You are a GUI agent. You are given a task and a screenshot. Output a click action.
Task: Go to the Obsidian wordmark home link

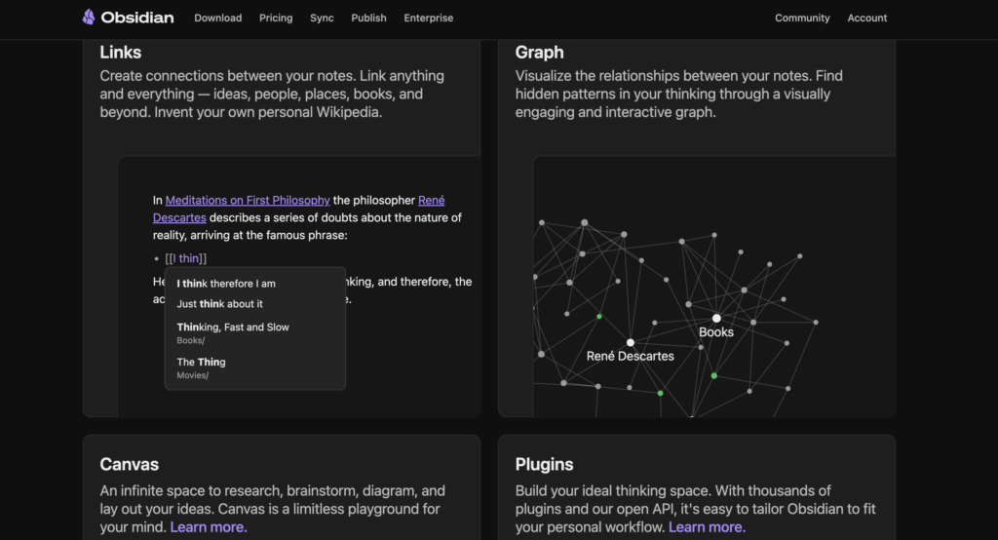click(x=136, y=18)
